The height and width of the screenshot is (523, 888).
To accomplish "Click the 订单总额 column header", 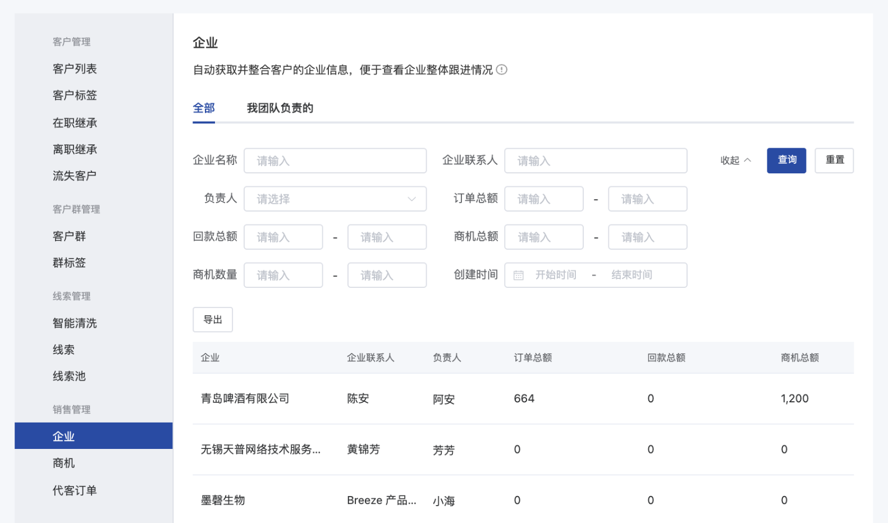I will tap(533, 357).
